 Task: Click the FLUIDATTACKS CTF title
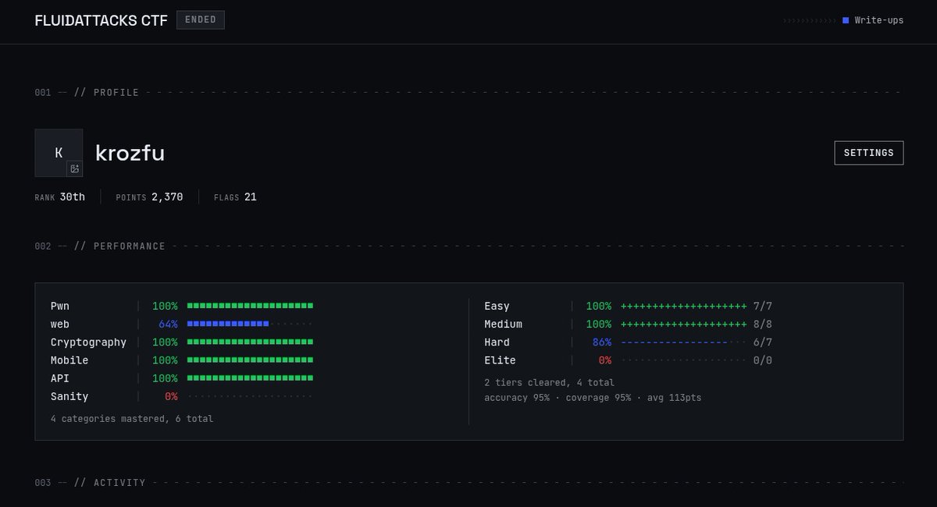(101, 20)
